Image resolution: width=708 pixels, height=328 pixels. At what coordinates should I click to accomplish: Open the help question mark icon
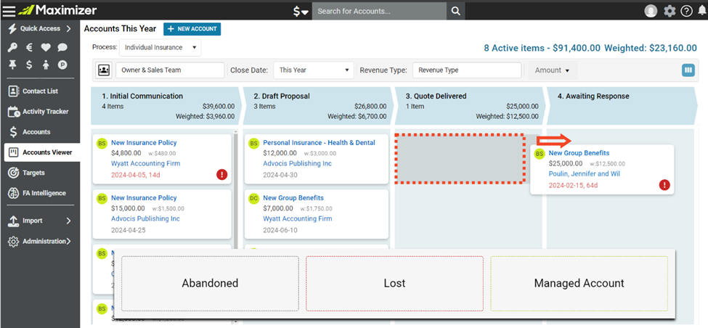[687, 11]
